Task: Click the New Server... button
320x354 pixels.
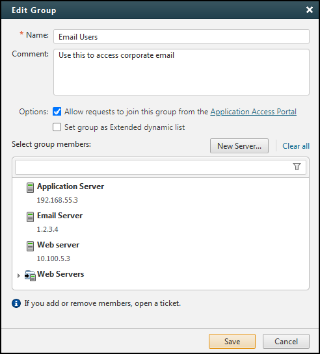Action: 239,146
